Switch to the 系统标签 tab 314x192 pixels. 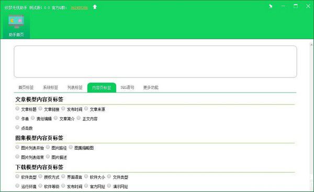coord(50,87)
